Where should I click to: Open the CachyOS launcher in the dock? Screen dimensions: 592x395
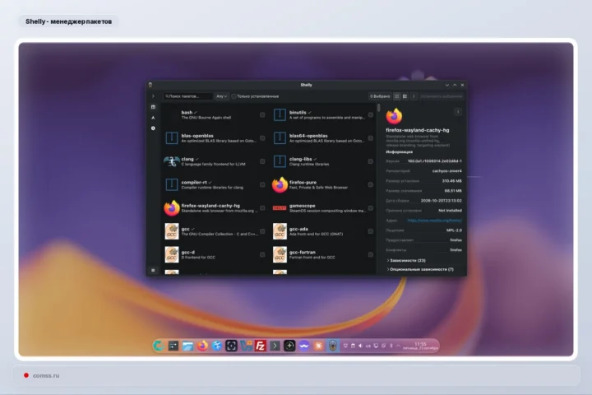point(159,346)
